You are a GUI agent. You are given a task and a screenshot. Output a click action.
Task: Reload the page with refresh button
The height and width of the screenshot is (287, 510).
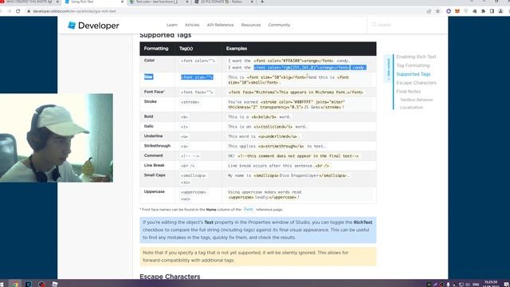[x=18, y=11]
